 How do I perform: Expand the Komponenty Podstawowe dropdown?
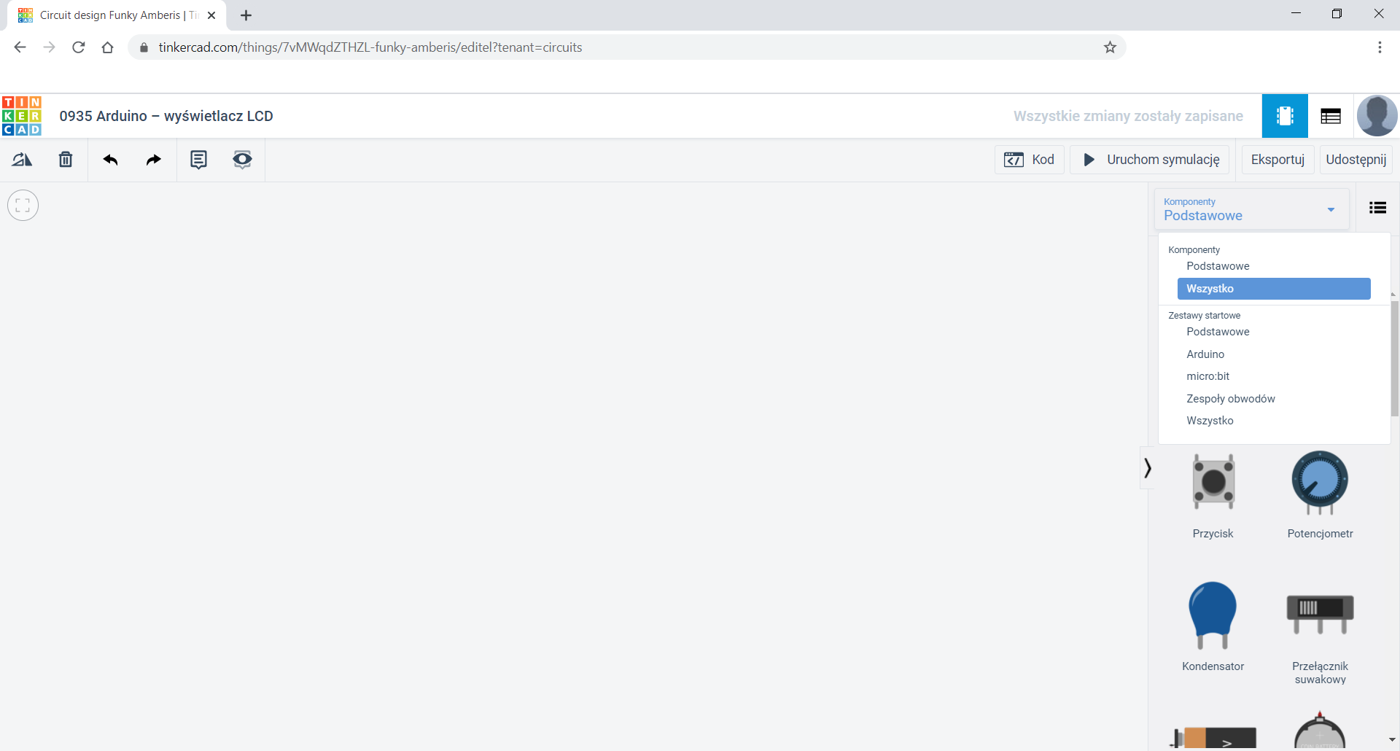(x=1251, y=209)
